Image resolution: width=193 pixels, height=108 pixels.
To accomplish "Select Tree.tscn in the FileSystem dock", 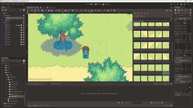I will pyautogui.click(x=13, y=96).
